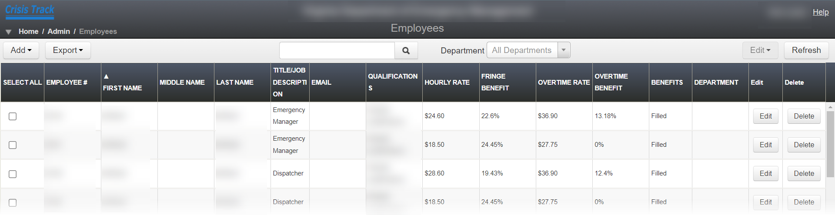Open the Add dropdown menu
The height and width of the screenshot is (215, 835).
coord(21,50)
